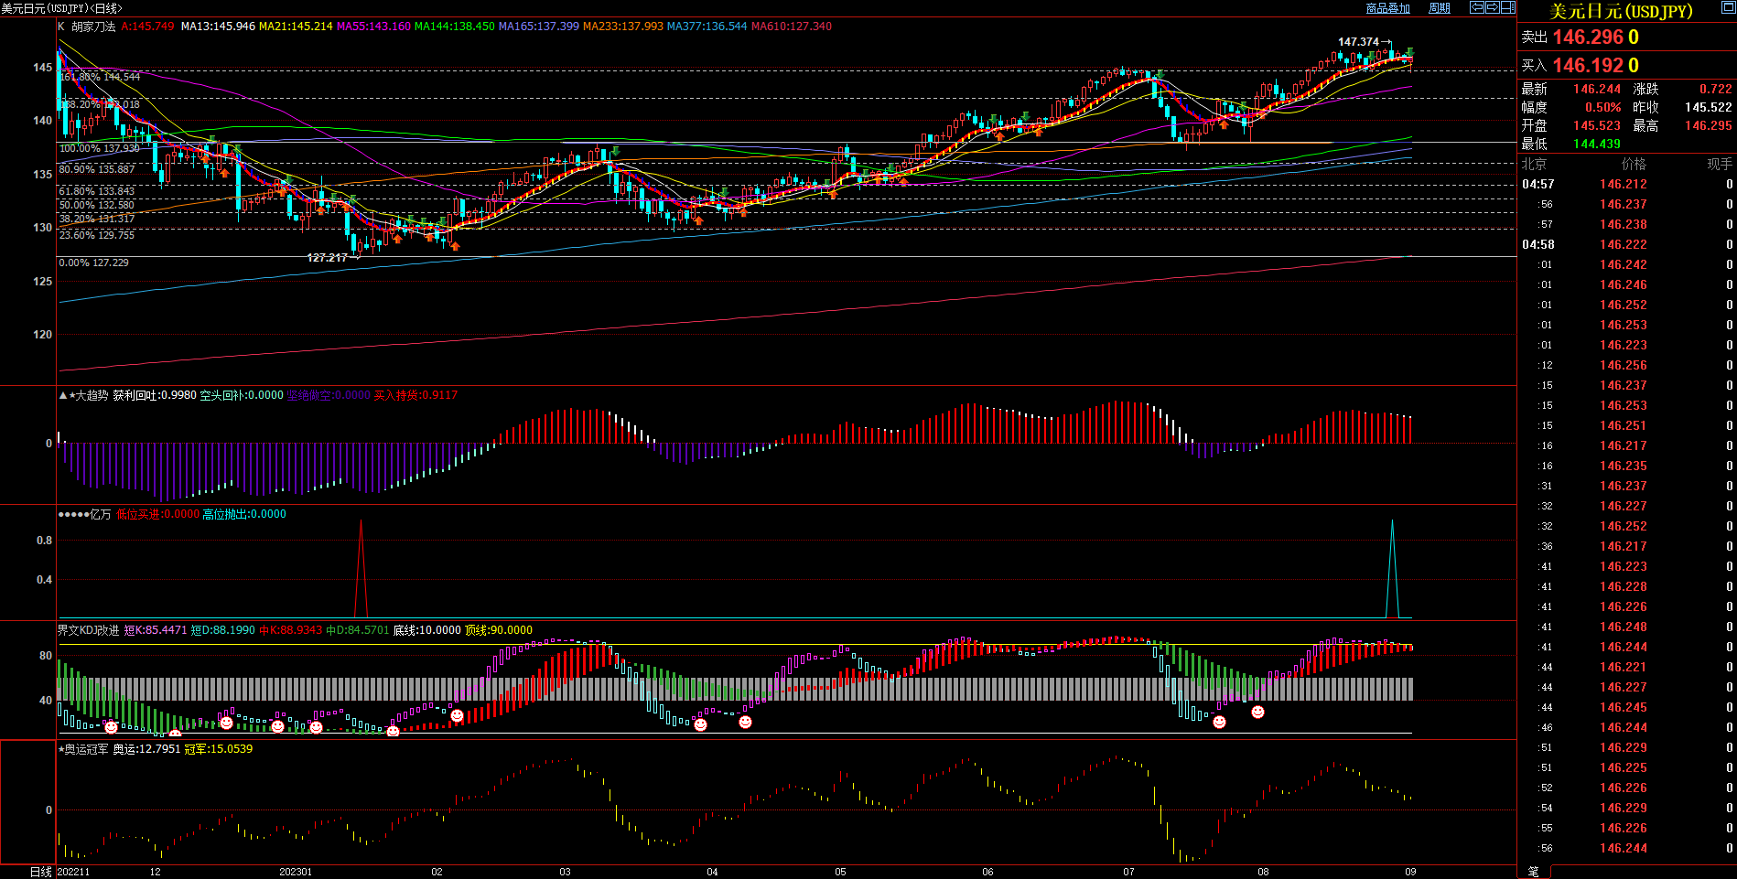The width and height of the screenshot is (1737, 879).
Task: Select the 笔 tab under tick list
Action: [1534, 872]
